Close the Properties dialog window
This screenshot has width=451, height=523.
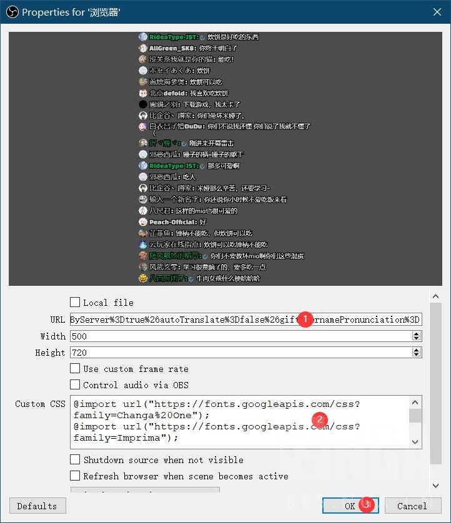437,12
